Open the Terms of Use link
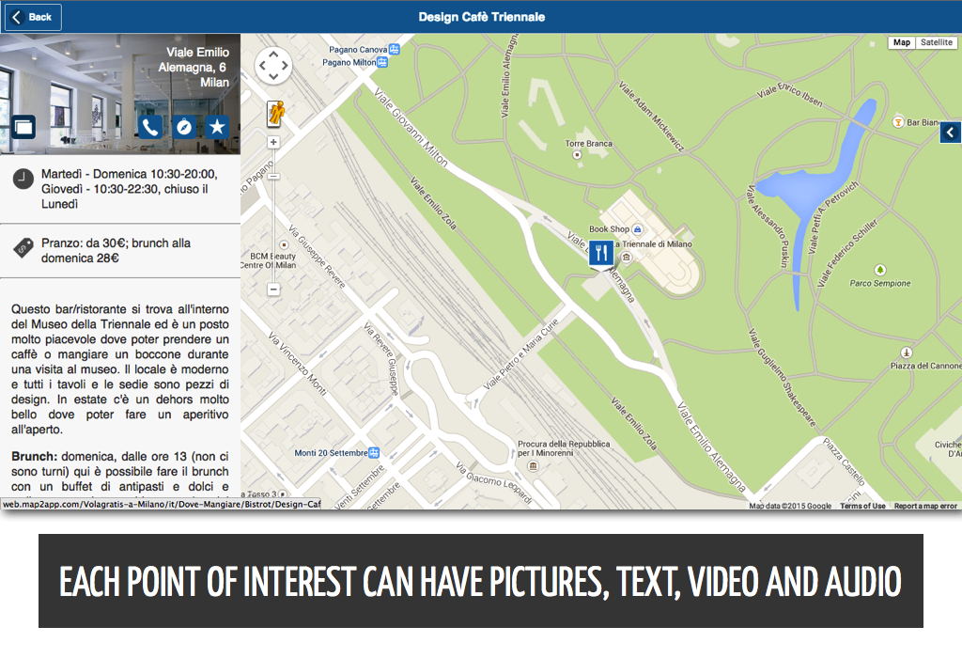The image size is (962, 658). 862,506
